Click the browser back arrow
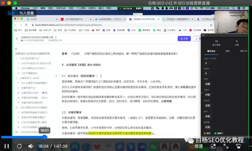 point(16,25)
